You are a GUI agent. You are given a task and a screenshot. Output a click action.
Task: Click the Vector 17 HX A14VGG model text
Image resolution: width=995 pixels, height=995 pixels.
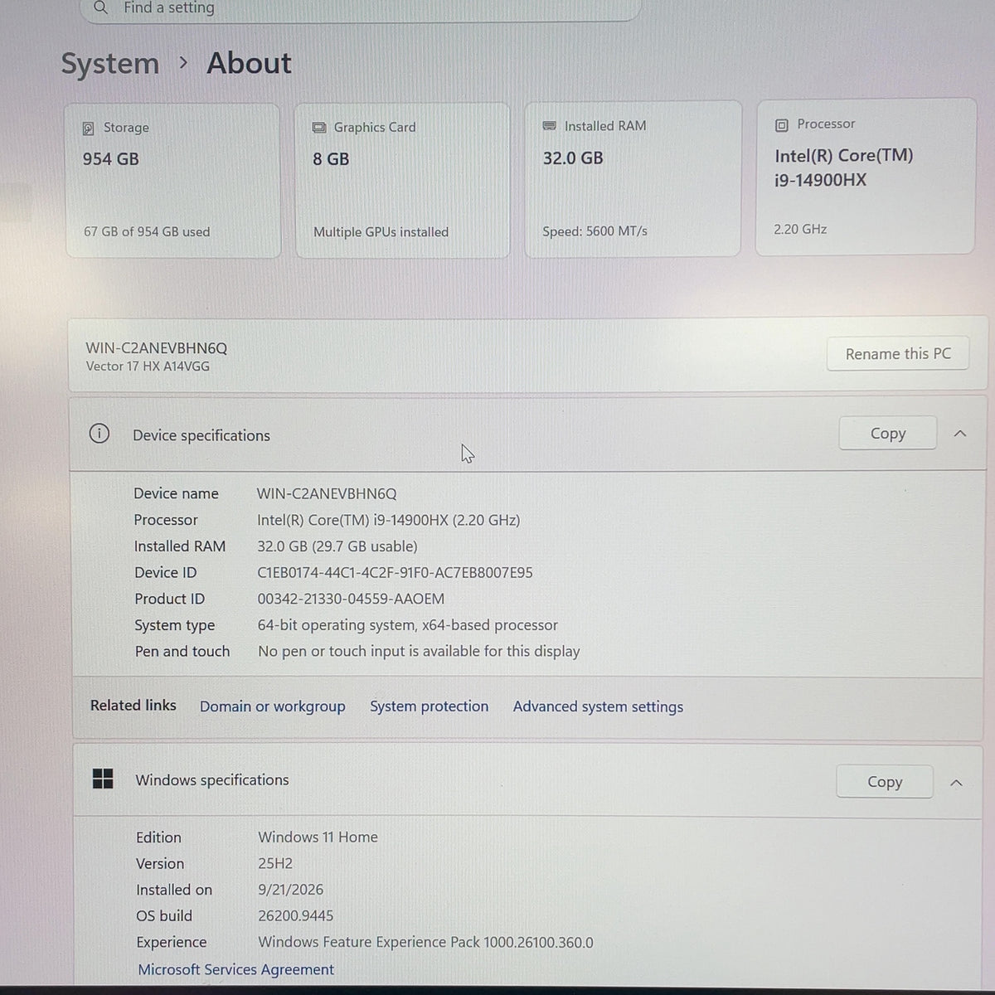[148, 366]
